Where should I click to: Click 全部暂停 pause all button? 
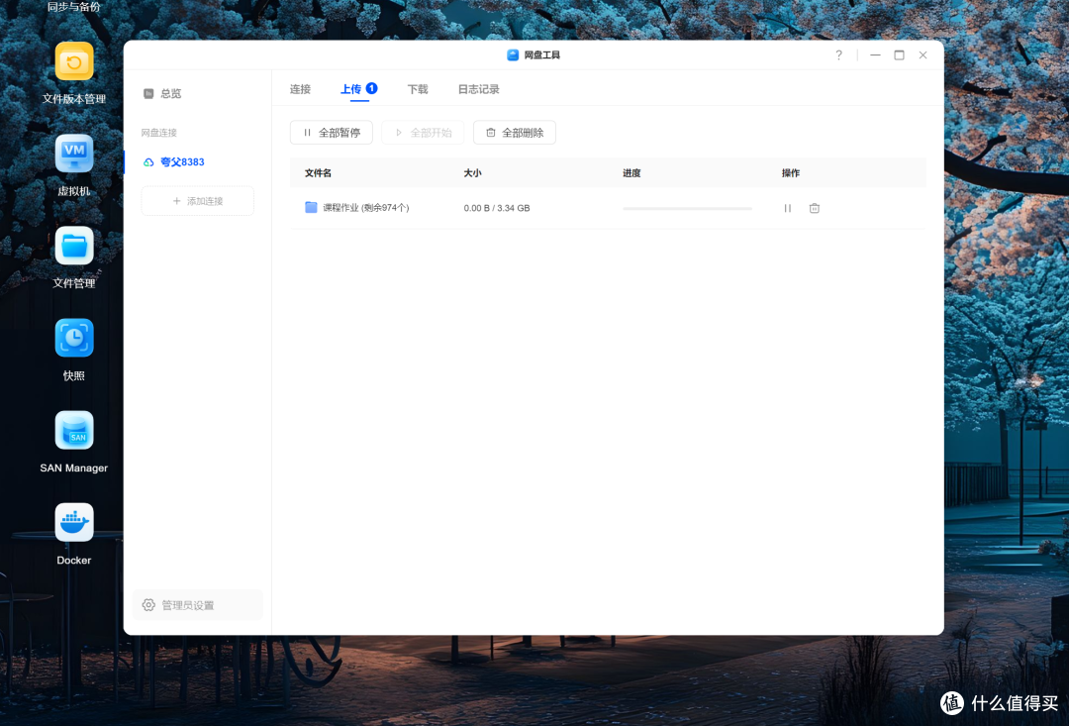point(332,133)
